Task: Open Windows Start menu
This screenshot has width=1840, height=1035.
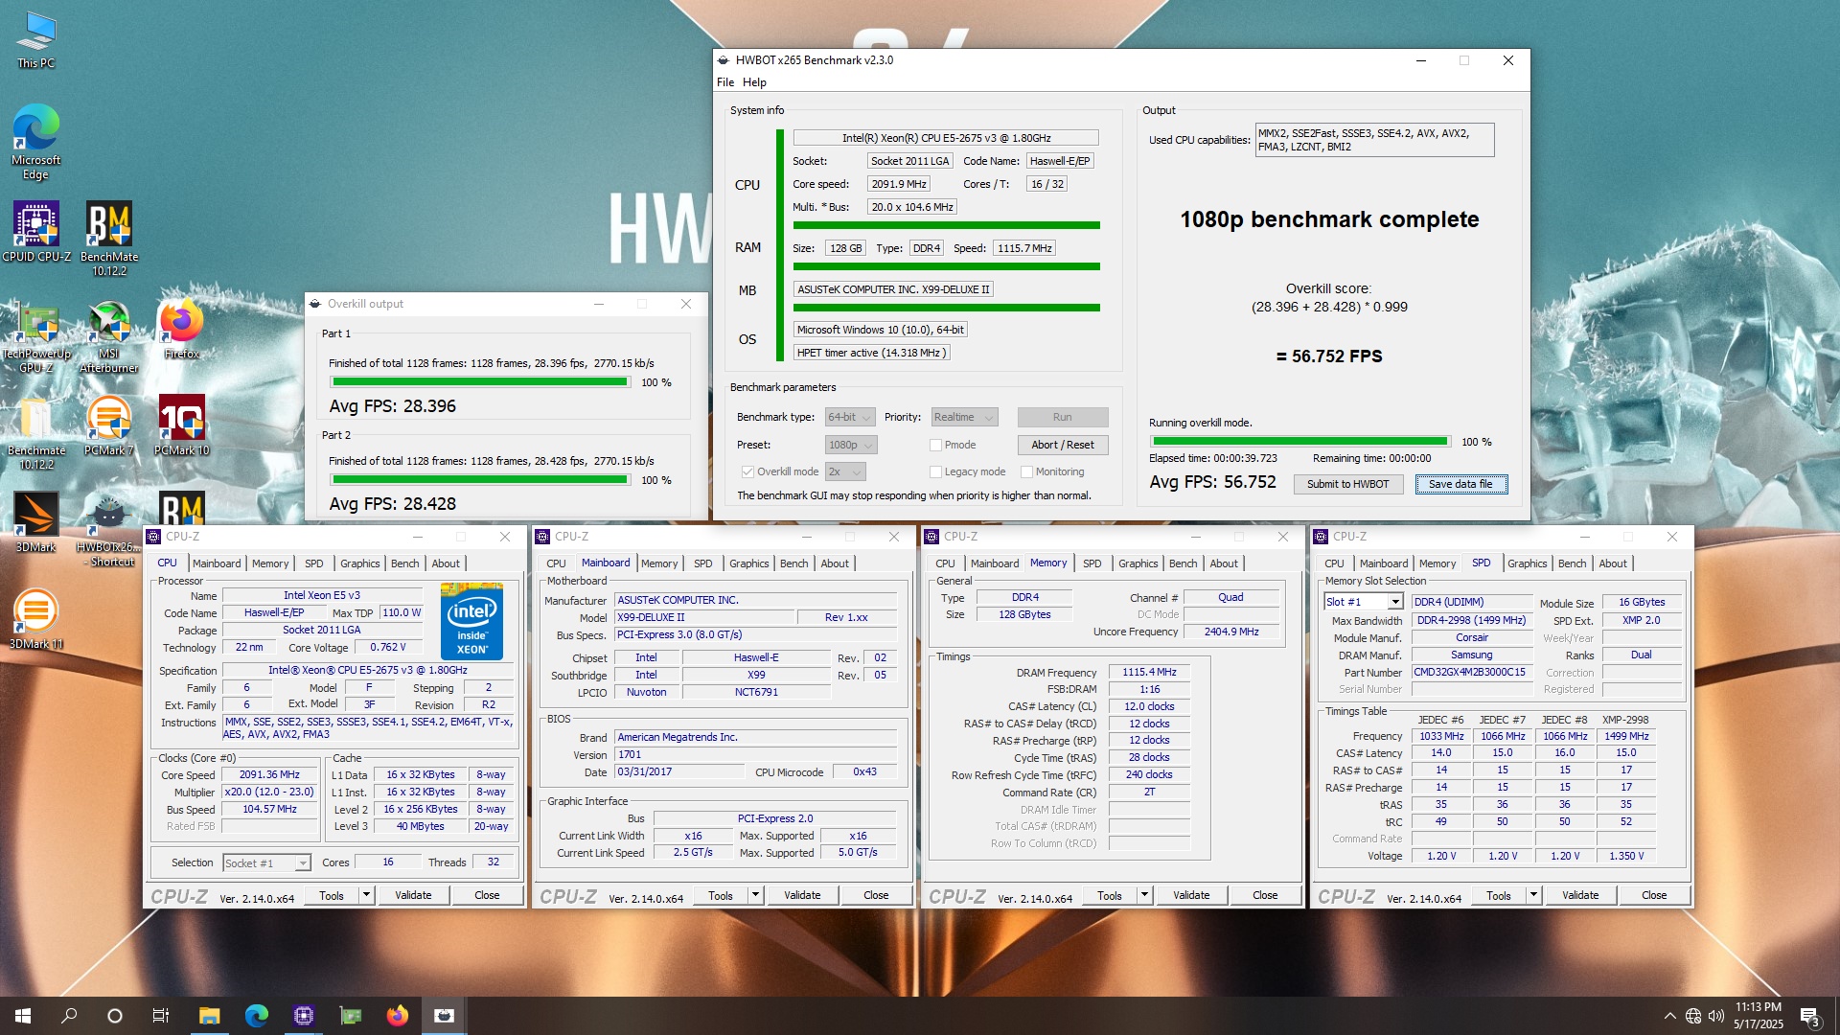Action: pyautogui.click(x=23, y=1016)
